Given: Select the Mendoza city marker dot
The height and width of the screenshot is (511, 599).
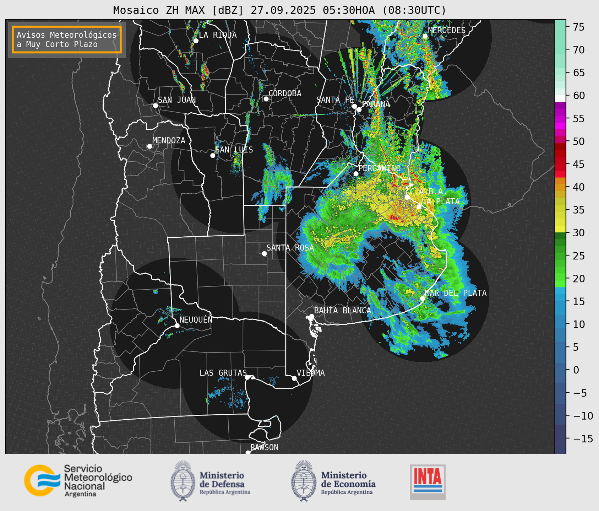Looking at the screenshot, I should coord(150,146).
